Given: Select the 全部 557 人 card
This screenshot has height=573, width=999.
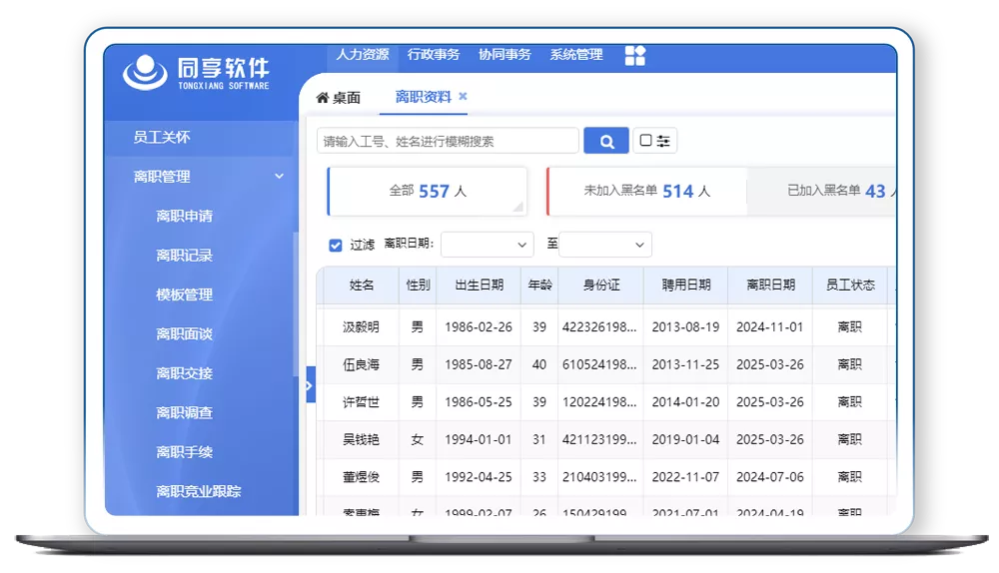Looking at the screenshot, I should click(x=427, y=191).
